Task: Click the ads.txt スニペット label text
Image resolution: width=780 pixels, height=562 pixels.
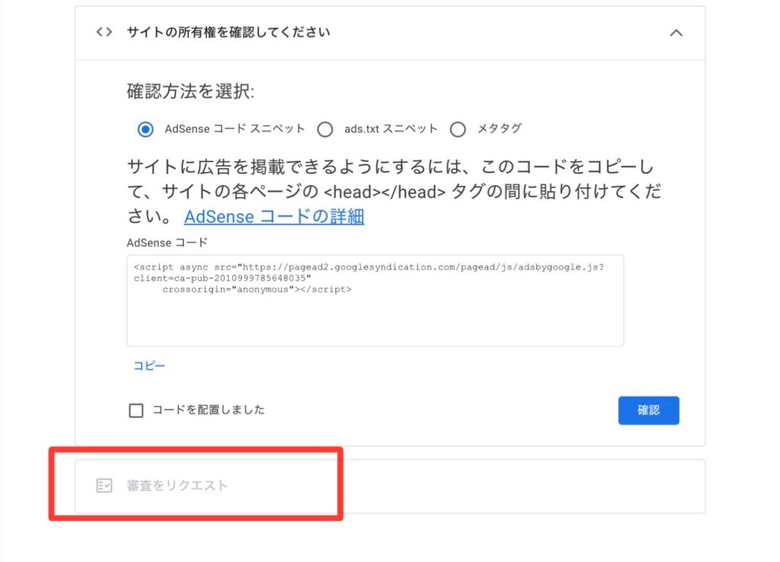Action: (x=391, y=129)
